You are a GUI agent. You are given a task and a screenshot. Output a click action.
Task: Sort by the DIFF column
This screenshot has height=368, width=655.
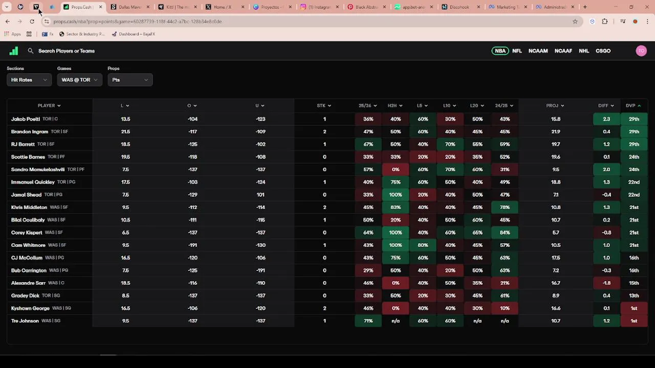pos(606,106)
